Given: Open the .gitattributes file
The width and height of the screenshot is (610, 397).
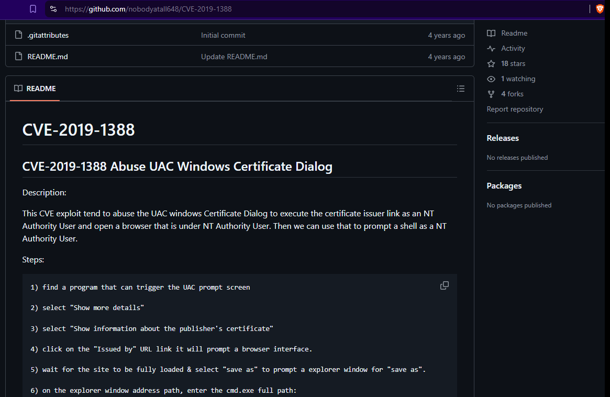Looking at the screenshot, I should click(x=48, y=35).
